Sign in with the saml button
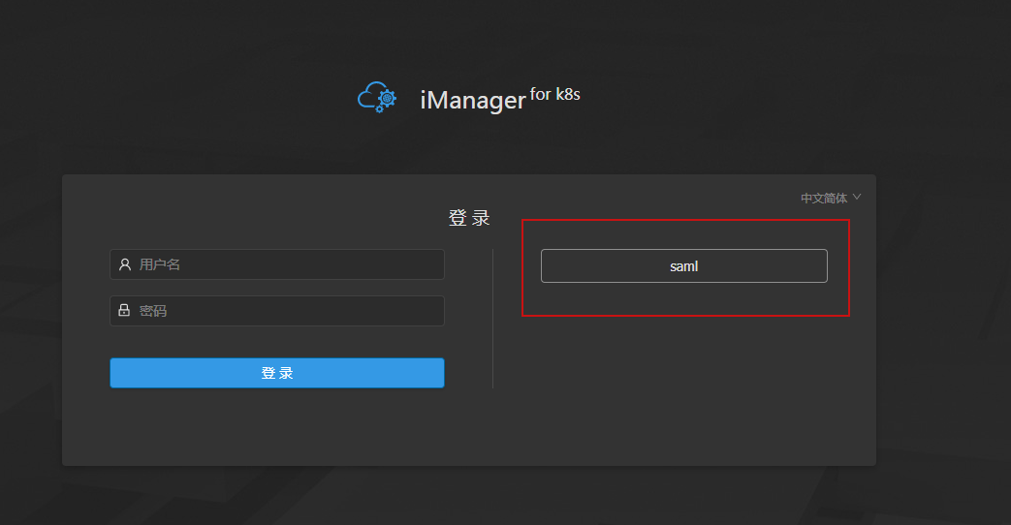This screenshot has height=525, width=1011. 684,266
